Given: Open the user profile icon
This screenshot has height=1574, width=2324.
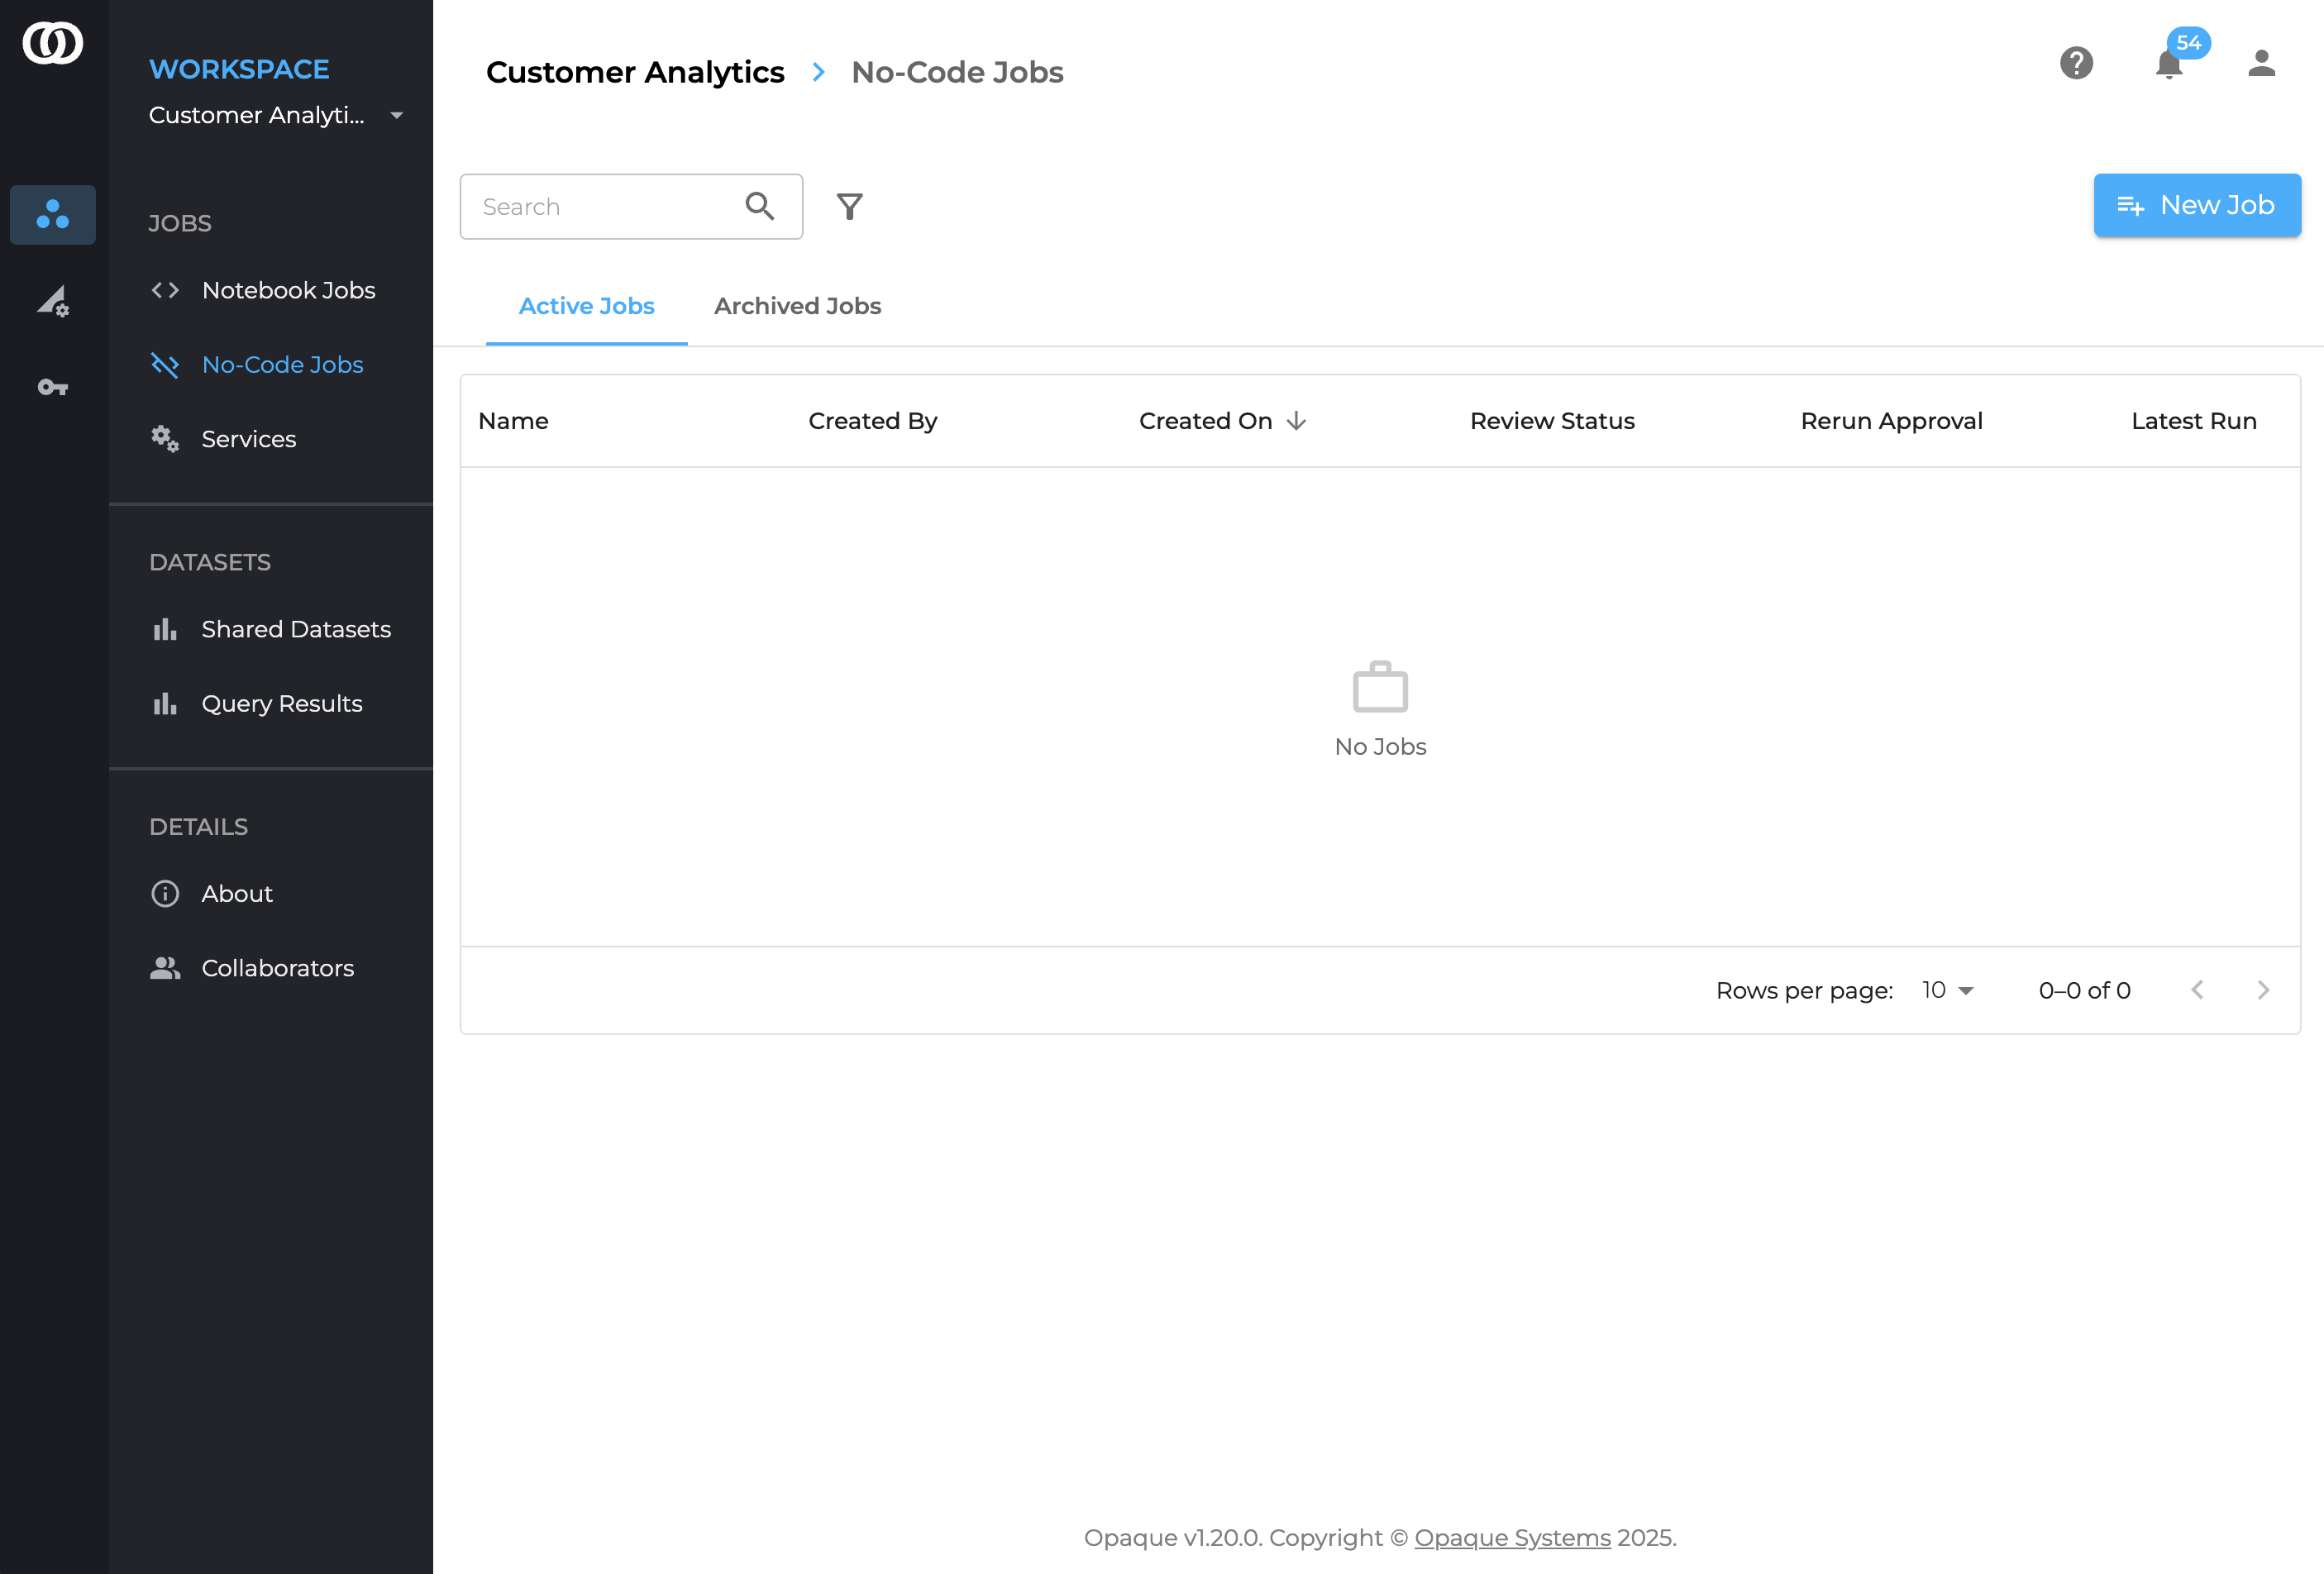Looking at the screenshot, I should click(2261, 64).
